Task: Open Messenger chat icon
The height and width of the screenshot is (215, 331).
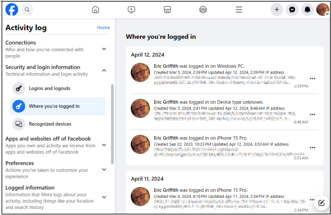Action: tap(292, 9)
